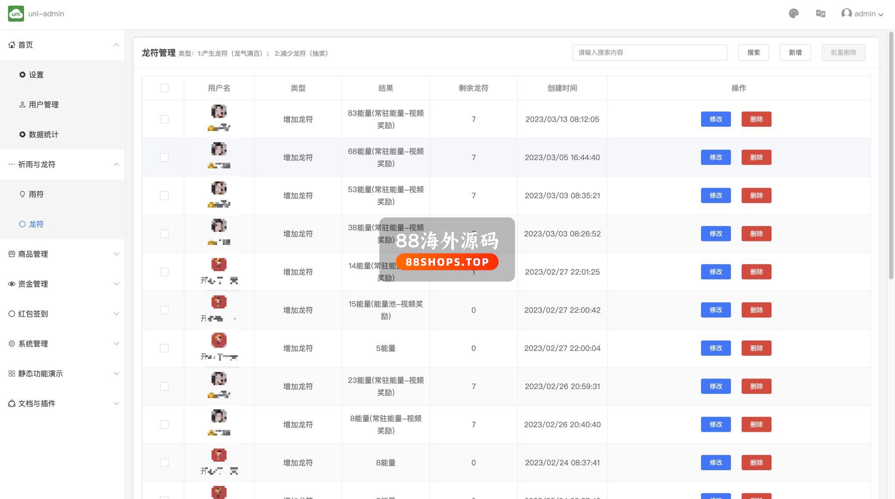
Task: Click the uni-admin logo icon
Action: pyautogui.click(x=16, y=14)
